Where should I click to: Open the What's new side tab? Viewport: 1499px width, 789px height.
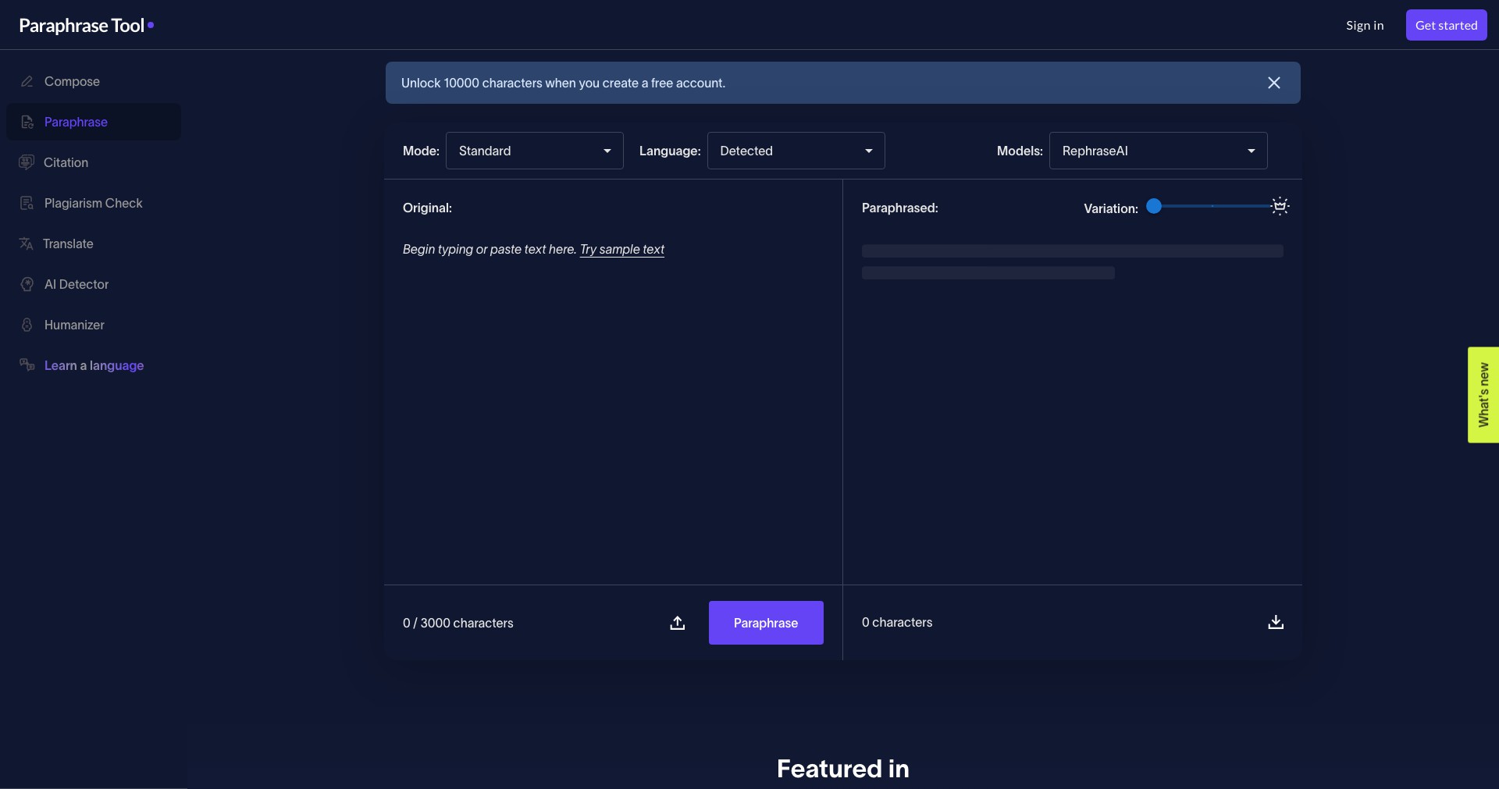[1483, 395]
